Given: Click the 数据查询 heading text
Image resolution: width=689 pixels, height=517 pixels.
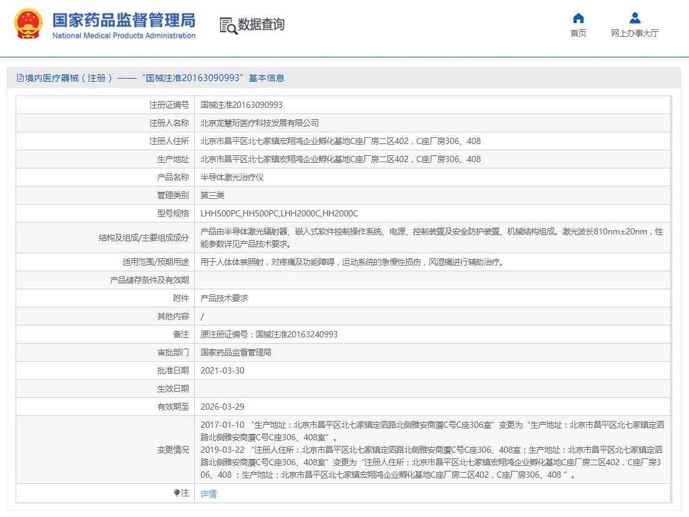Looking at the screenshot, I should (x=261, y=25).
